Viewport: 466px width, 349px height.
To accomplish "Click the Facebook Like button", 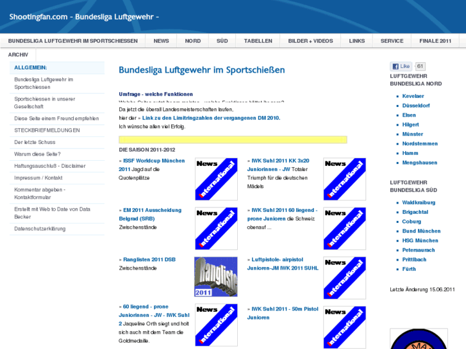I will [x=401, y=66].
